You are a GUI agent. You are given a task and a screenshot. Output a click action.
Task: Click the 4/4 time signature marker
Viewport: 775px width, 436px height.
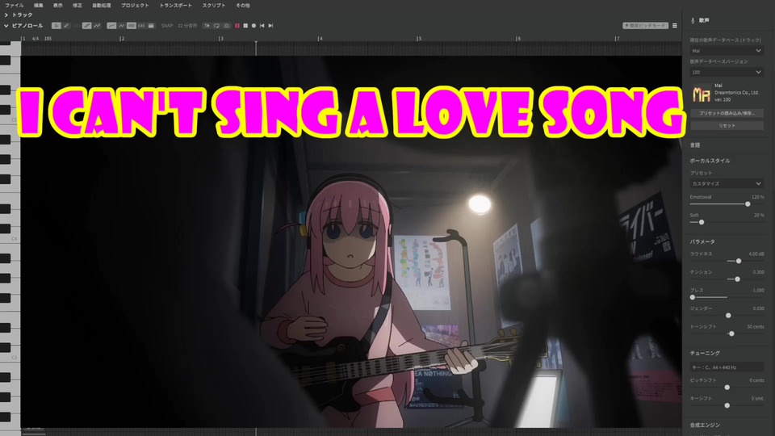(x=36, y=39)
